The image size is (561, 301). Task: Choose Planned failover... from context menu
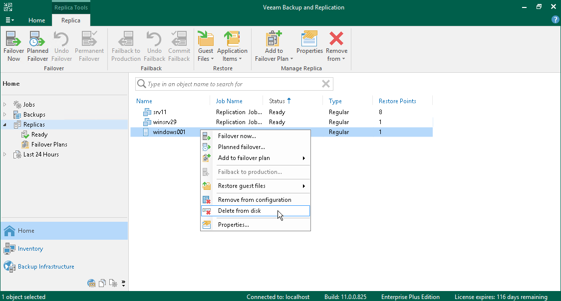coord(256,147)
